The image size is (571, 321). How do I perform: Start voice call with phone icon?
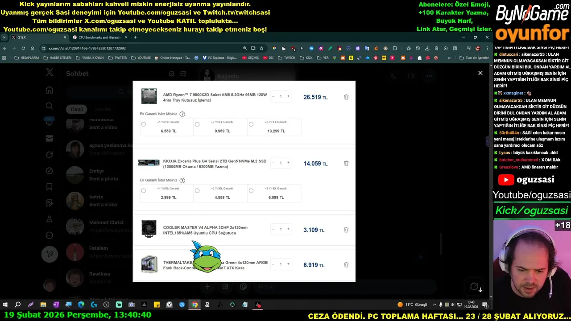(x=393, y=76)
